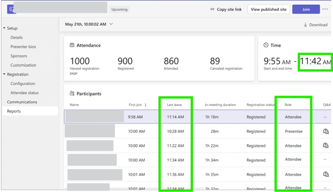Image resolution: width=333 pixels, height=192 pixels.
Task: Open Q&A icon for the Presentee row
Action: point(326,131)
